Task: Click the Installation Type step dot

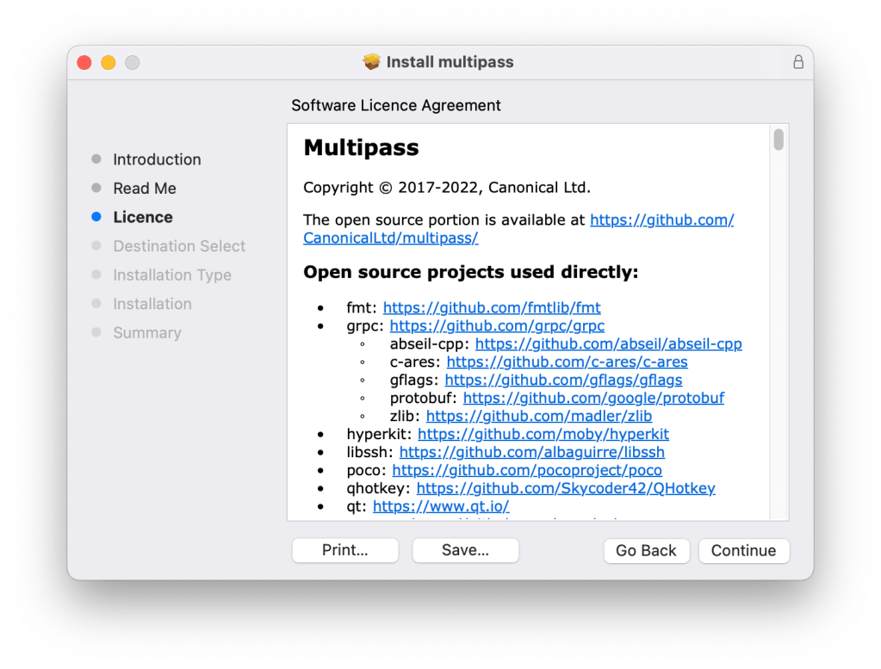Action: [x=97, y=275]
